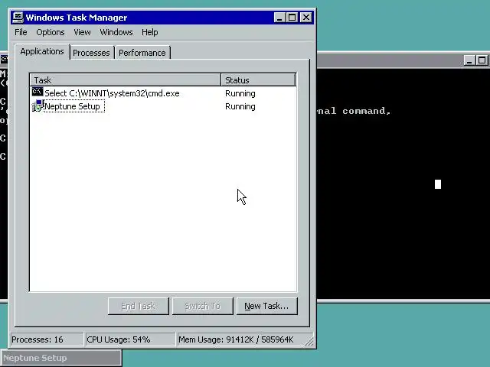Switch to the Applications tab

(42, 51)
